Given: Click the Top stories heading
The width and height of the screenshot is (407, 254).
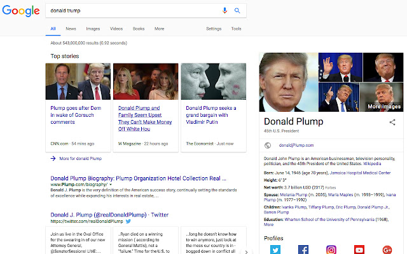Looking at the screenshot, I should (65, 57).
